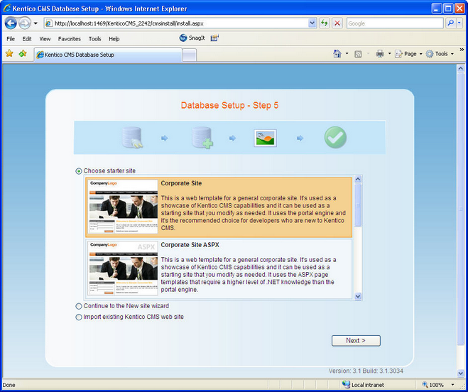
Task: Select the Kentico CMS Database Setup tab
Action: pos(108,55)
